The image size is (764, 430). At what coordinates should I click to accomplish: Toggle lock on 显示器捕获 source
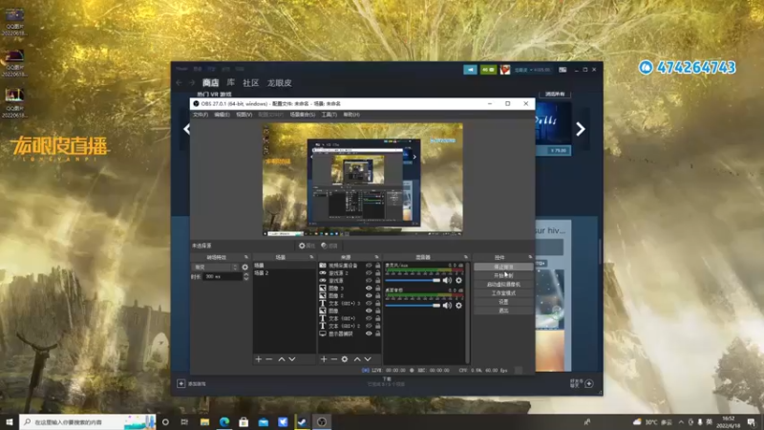click(377, 333)
